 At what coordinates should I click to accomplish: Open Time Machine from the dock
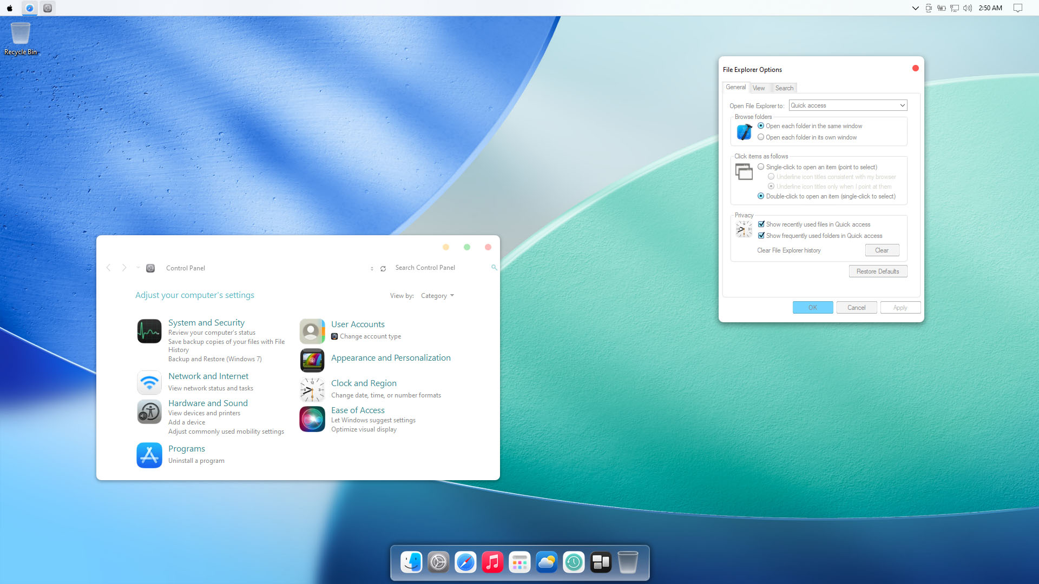[x=574, y=562]
